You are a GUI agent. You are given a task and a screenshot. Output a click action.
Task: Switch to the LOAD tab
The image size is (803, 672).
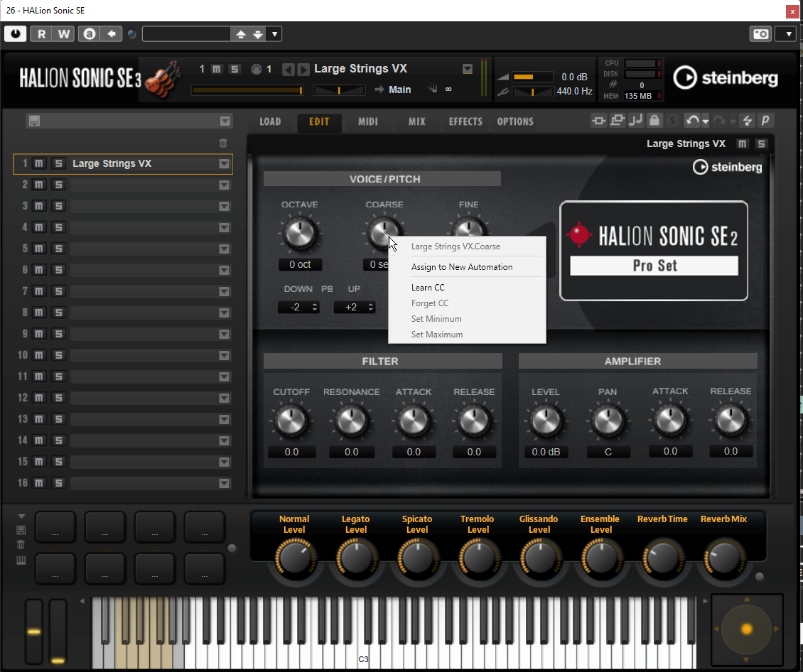[270, 121]
